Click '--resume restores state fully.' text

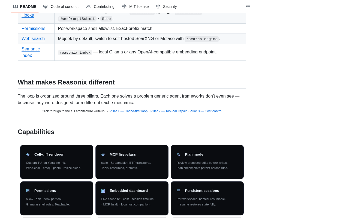tap(196, 204)
